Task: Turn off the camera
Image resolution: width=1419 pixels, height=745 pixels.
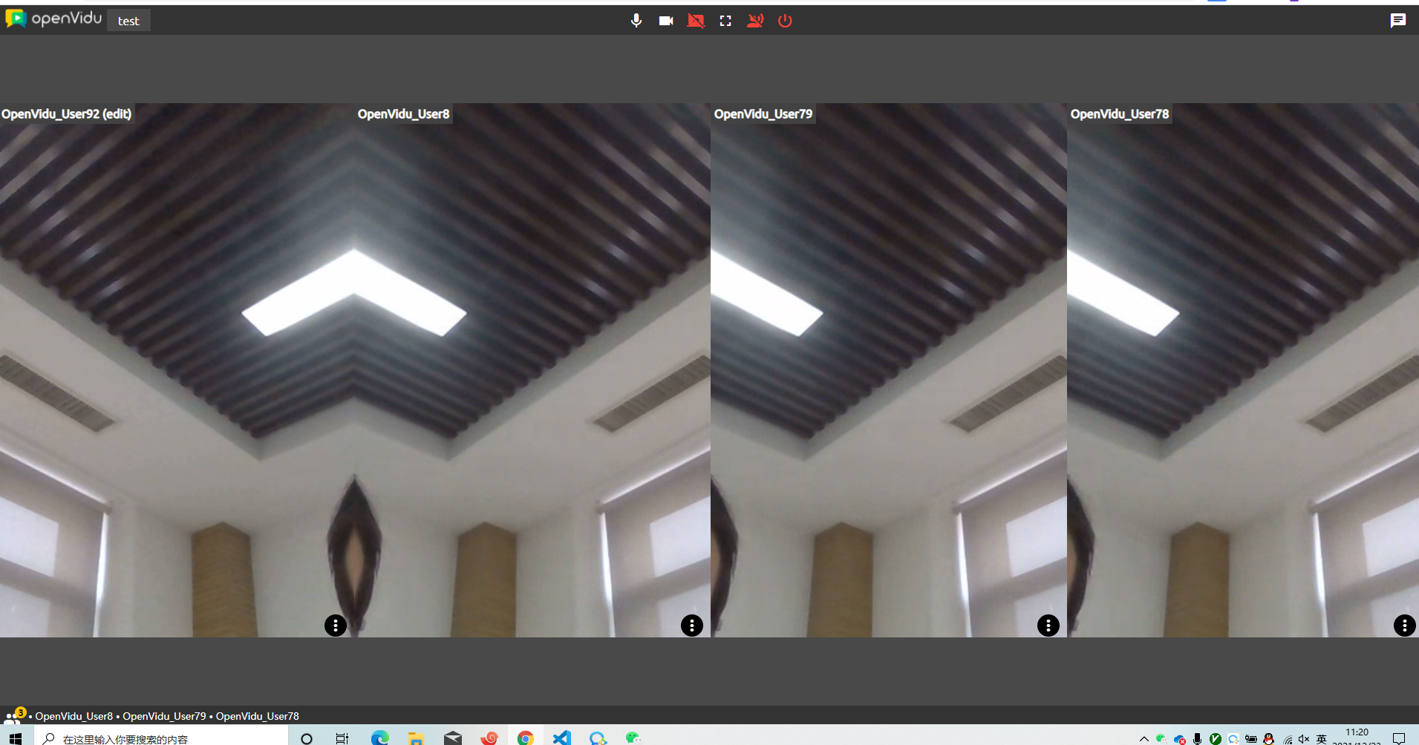Action: 666,21
